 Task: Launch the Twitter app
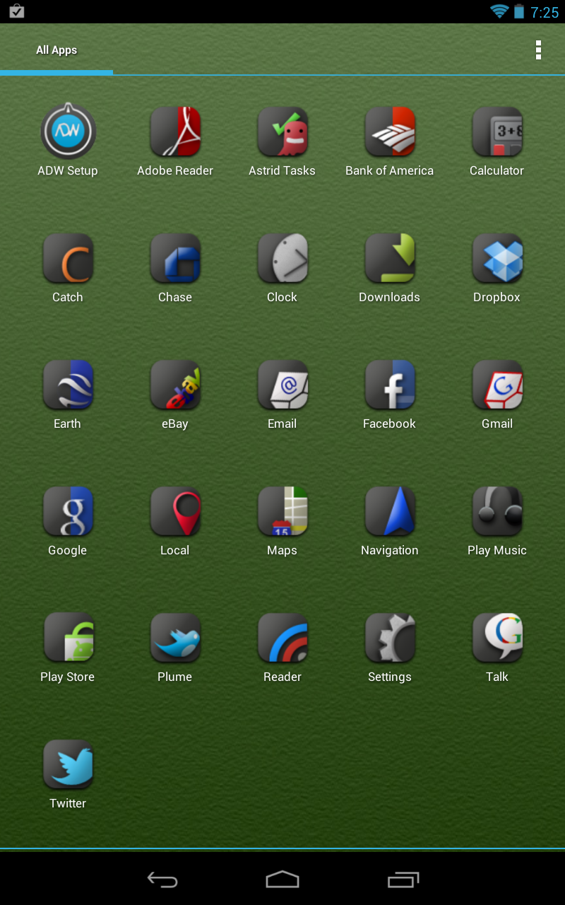click(68, 764)
